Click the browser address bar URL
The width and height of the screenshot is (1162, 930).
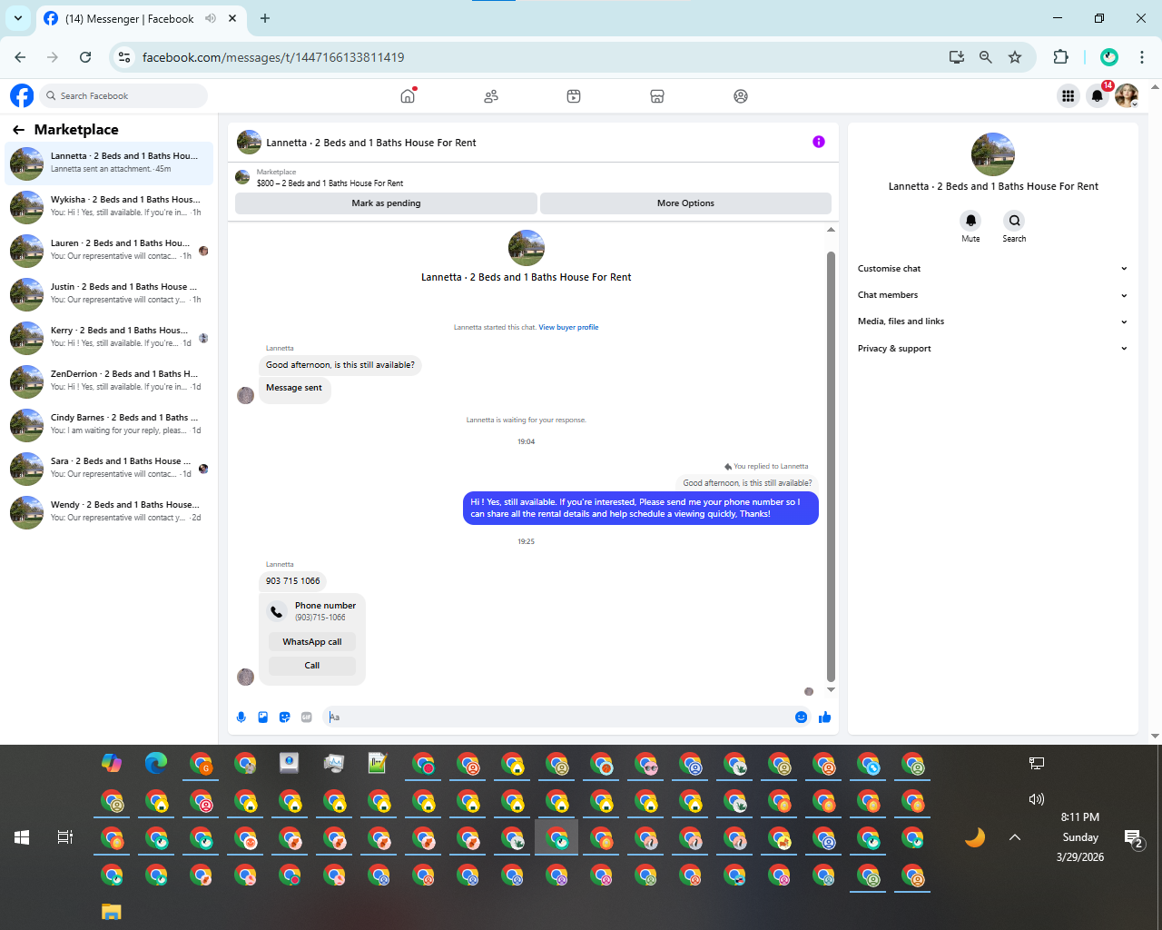pos(273,57)
